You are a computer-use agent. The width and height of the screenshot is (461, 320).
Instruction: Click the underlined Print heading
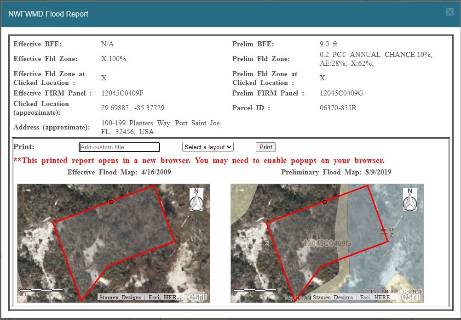click(x=24, y=147)
